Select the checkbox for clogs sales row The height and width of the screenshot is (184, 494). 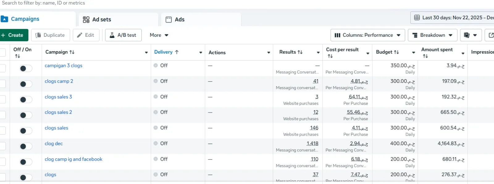[x=2, y=131]
